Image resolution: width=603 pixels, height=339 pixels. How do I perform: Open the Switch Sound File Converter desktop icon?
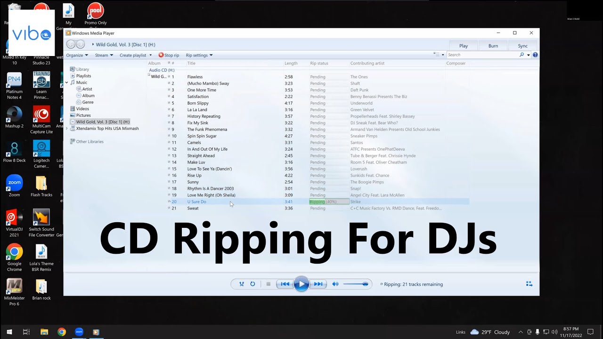[x=41, y=223]
